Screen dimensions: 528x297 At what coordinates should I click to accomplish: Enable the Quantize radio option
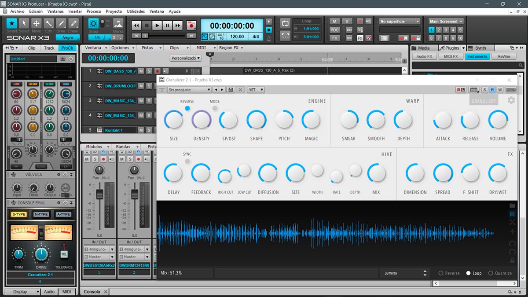tap(500, 273)
